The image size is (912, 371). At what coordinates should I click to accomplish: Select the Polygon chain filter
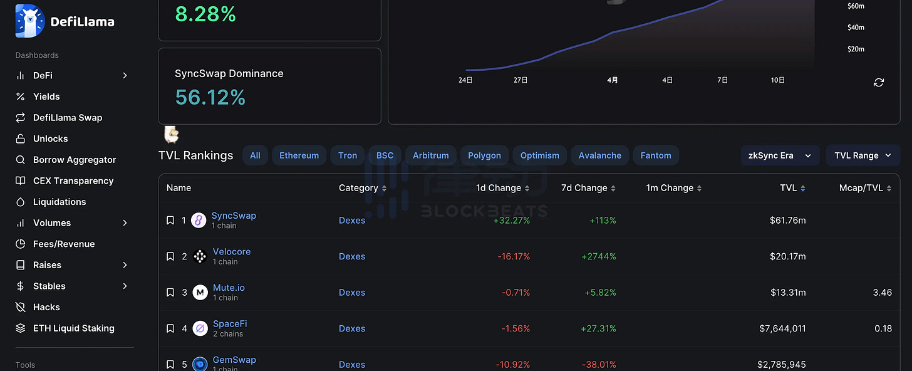tap(484, 155)
